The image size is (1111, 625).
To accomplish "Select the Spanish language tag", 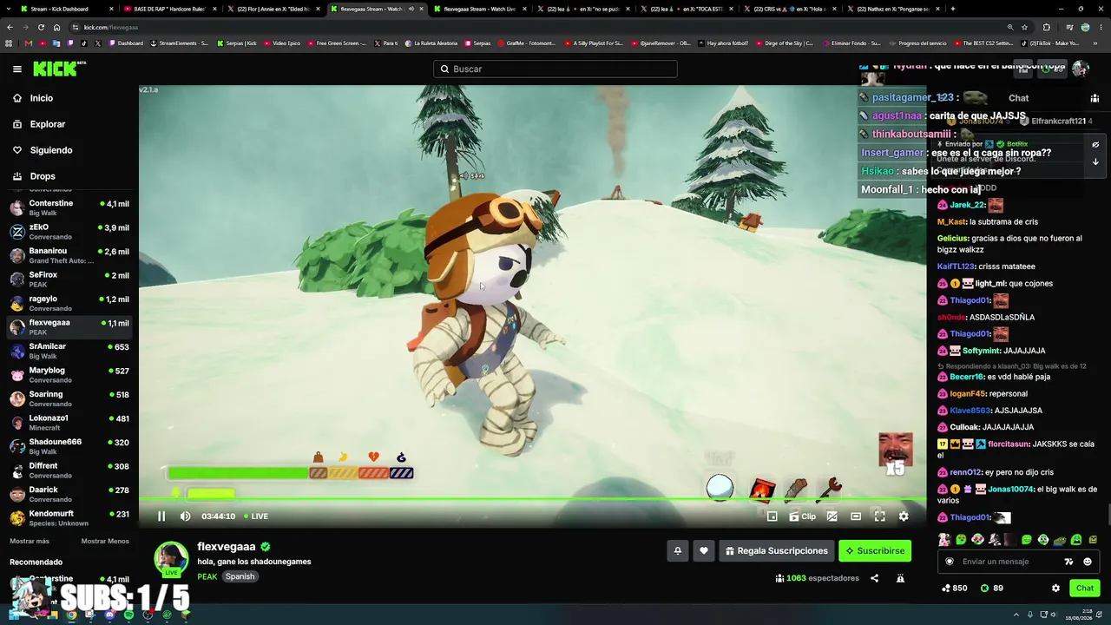I will 240,576.
